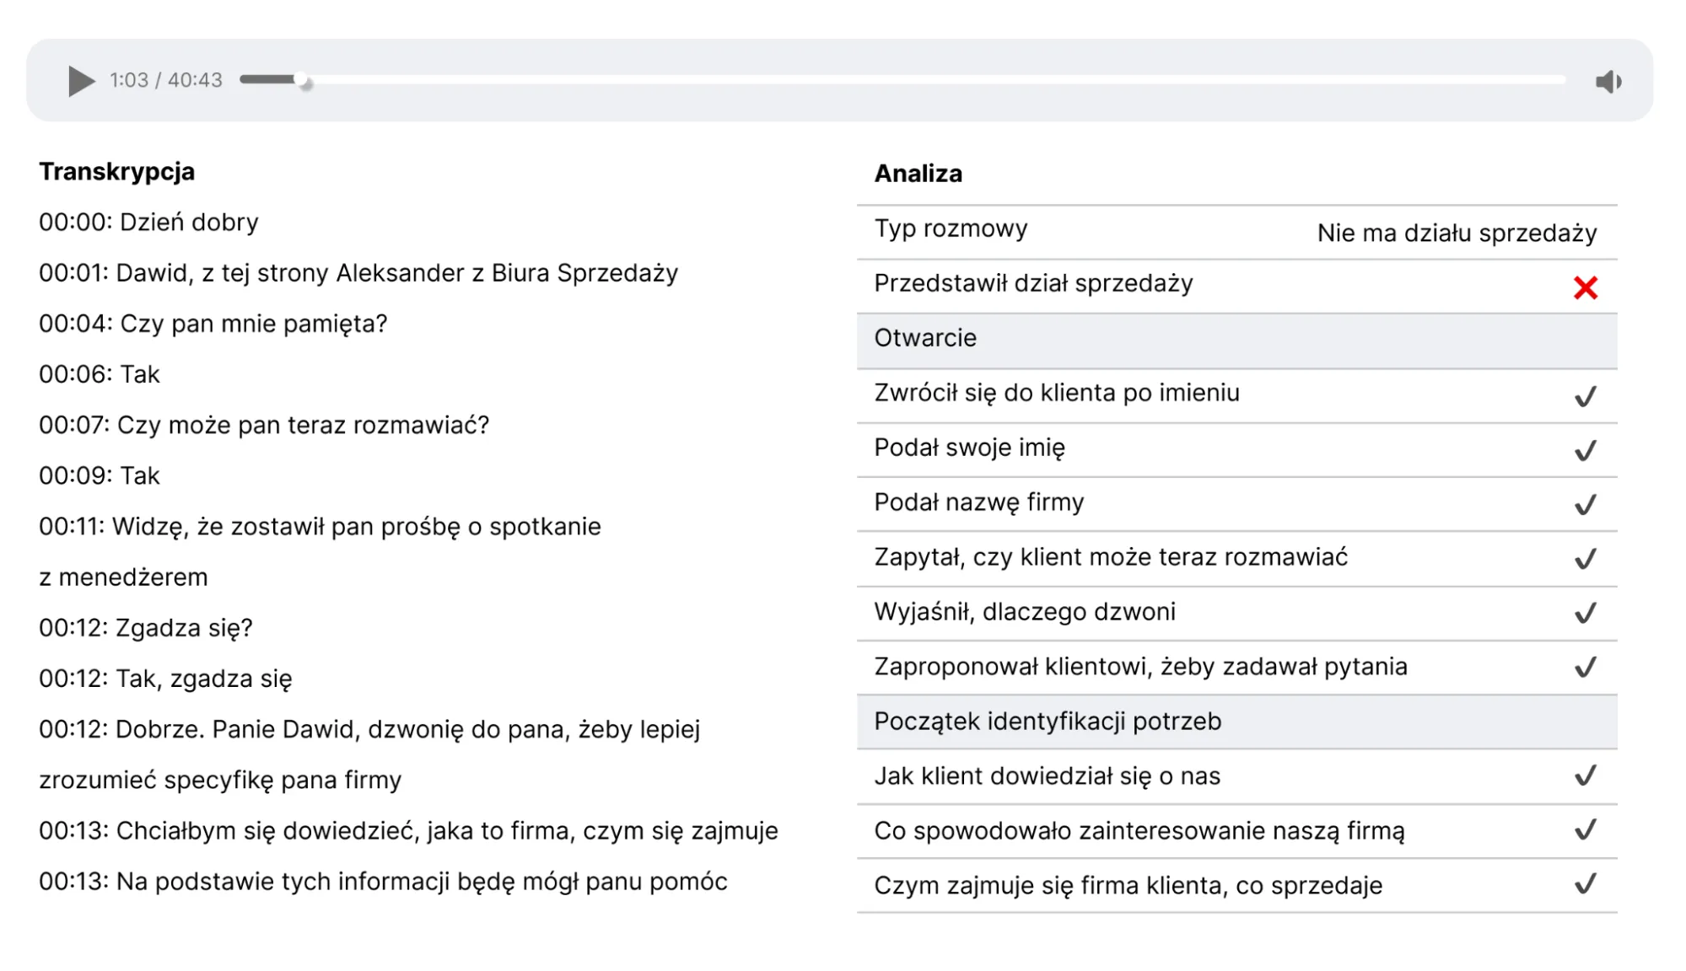Click the 1:03 / 40:43 time display
Viewport: 1686px width, 971px height.
click(166, 80)
